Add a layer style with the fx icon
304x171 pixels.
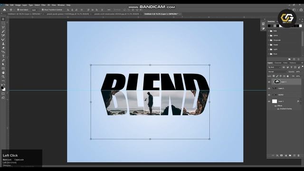[277, 155]
